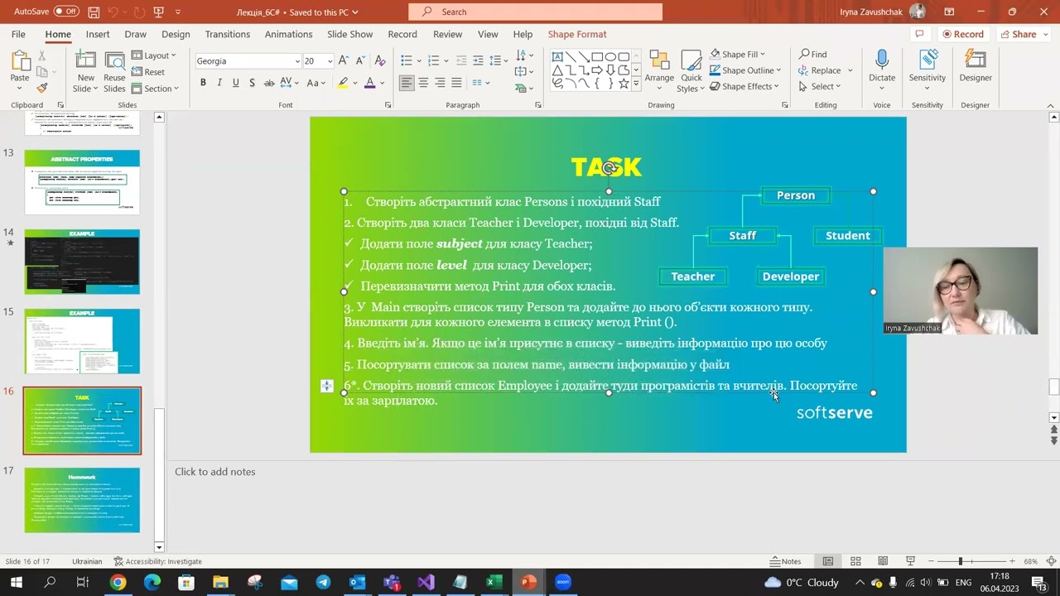Open the Georgia font name dropdown

tap(297, 61)
